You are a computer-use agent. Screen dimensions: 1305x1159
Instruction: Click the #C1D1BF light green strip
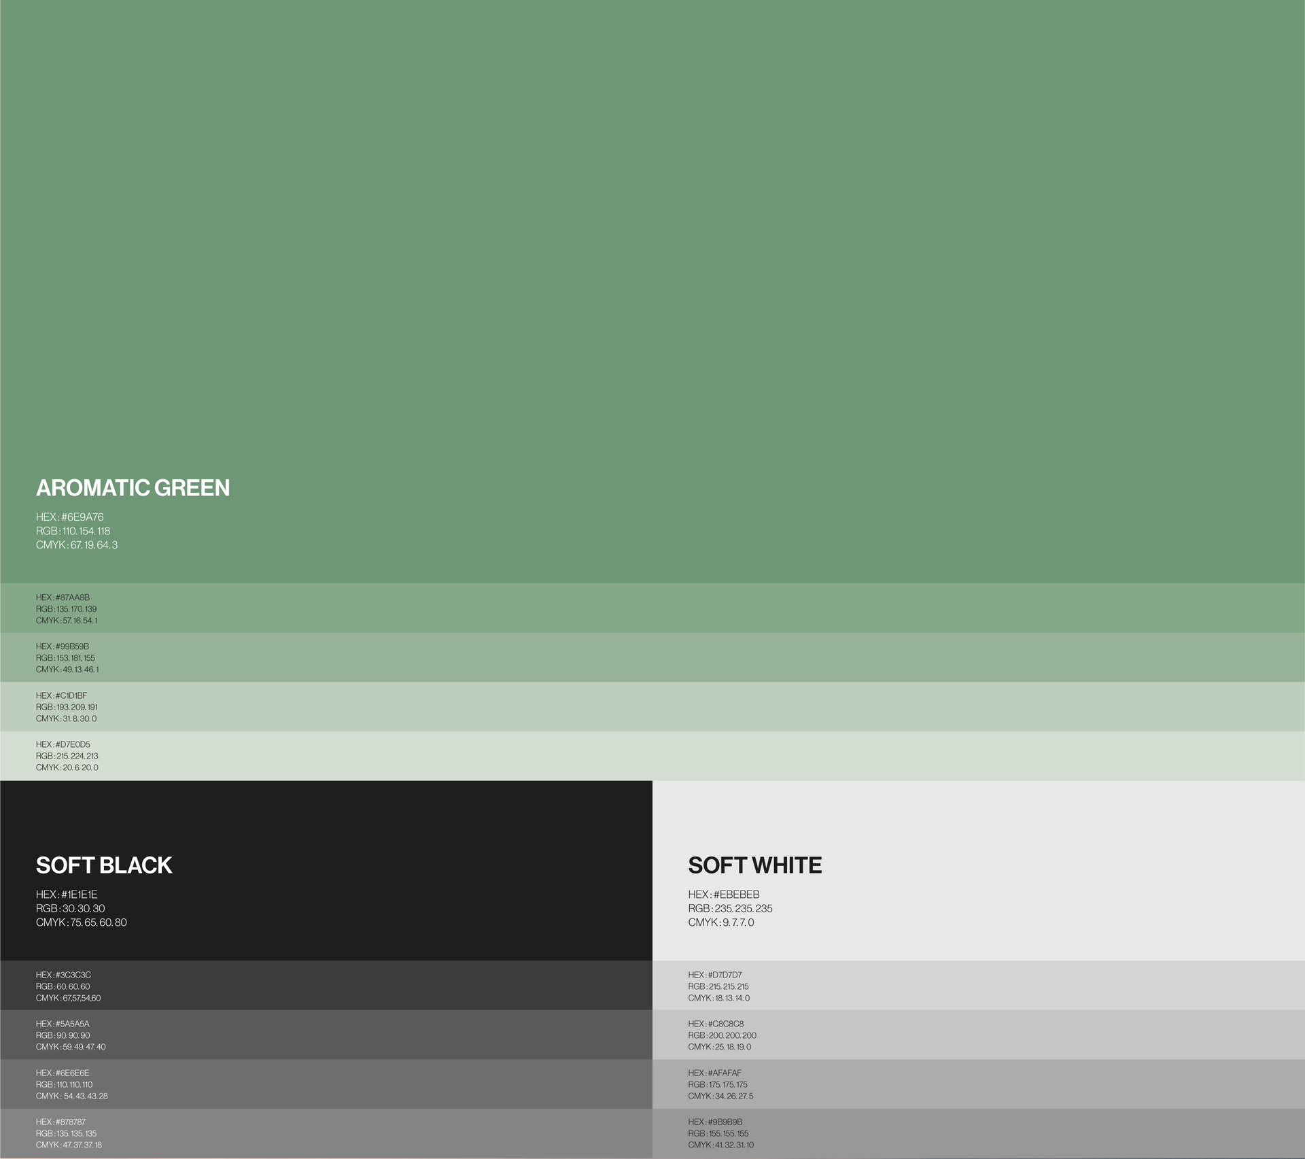click(652, 707)
